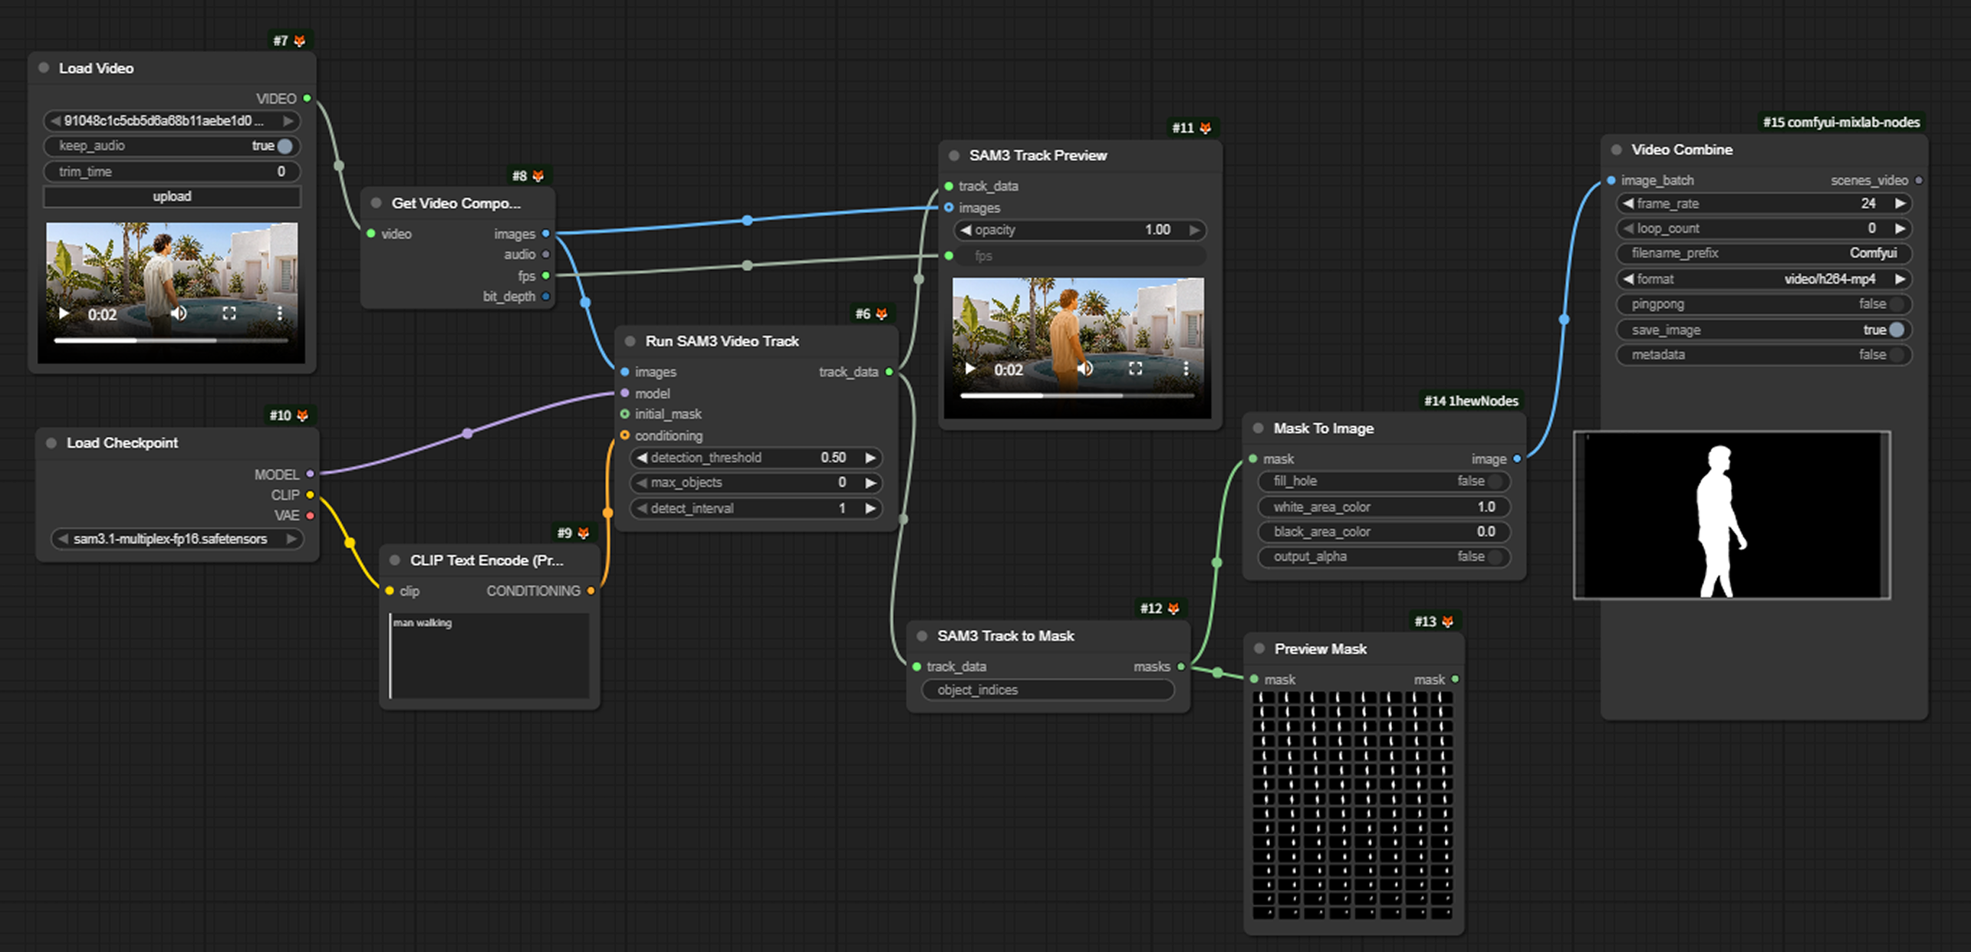This screenshot has height=952, width=1971.
Task: Mute the SAM3 Track Preview audio
Action: [x=1085, y=369]
